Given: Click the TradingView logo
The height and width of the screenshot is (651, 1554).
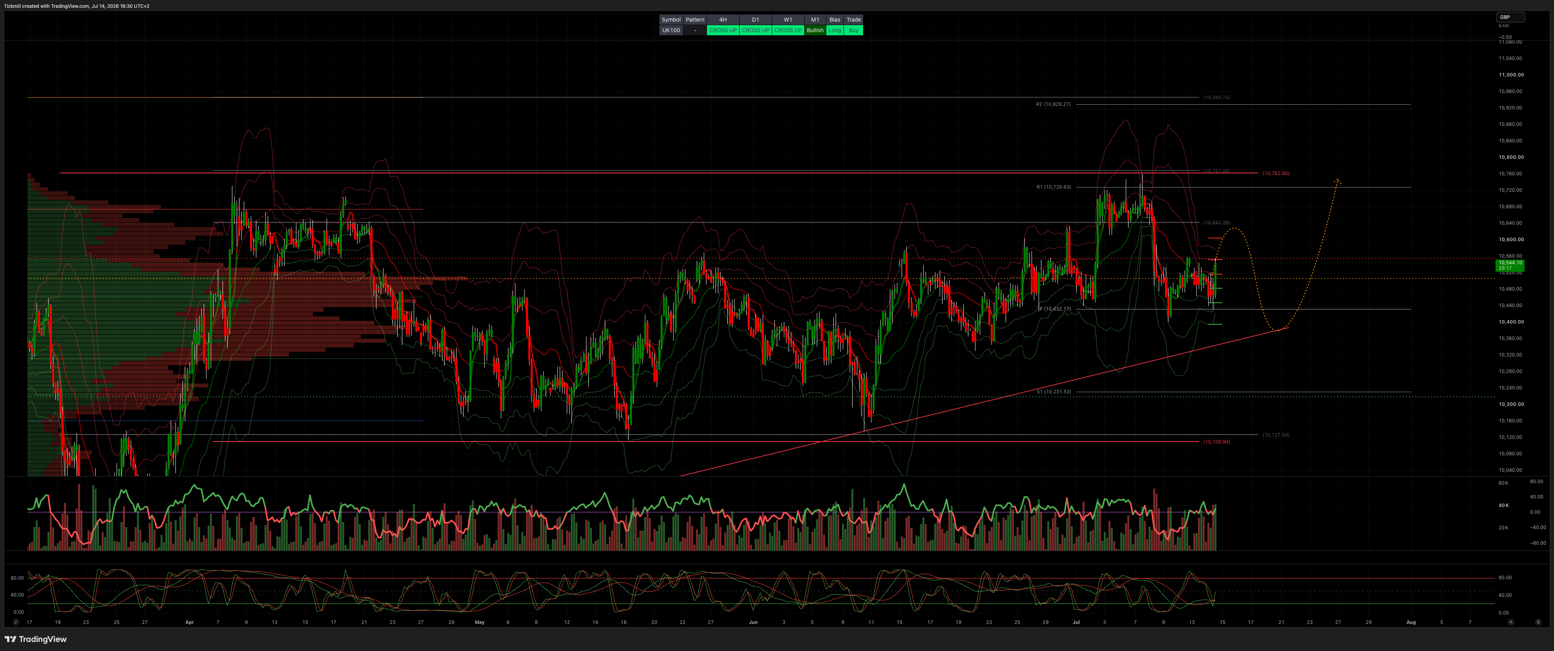Looking at the screenshot, I should click(36, 639).
